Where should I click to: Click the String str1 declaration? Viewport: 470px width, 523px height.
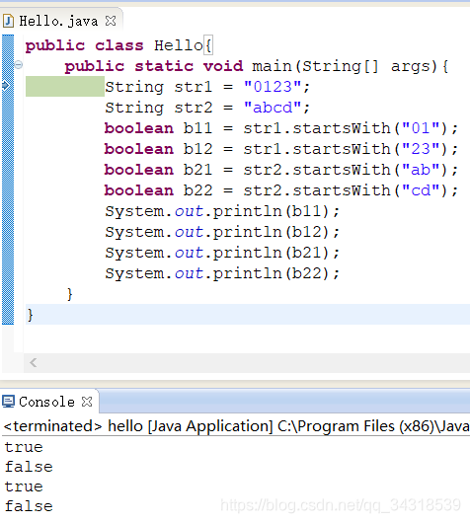pos(207,87)
